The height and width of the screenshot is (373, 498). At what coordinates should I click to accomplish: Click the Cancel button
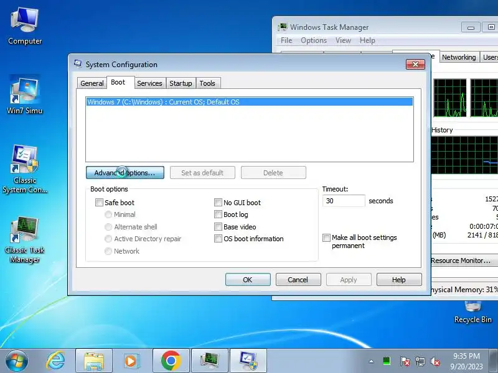[298, 279]
